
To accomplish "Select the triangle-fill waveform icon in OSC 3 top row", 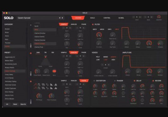I will tap(56, 85).
